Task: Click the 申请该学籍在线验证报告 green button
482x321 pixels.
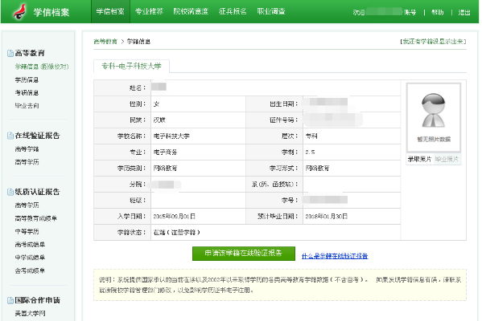Action: [x=244, y=254]
